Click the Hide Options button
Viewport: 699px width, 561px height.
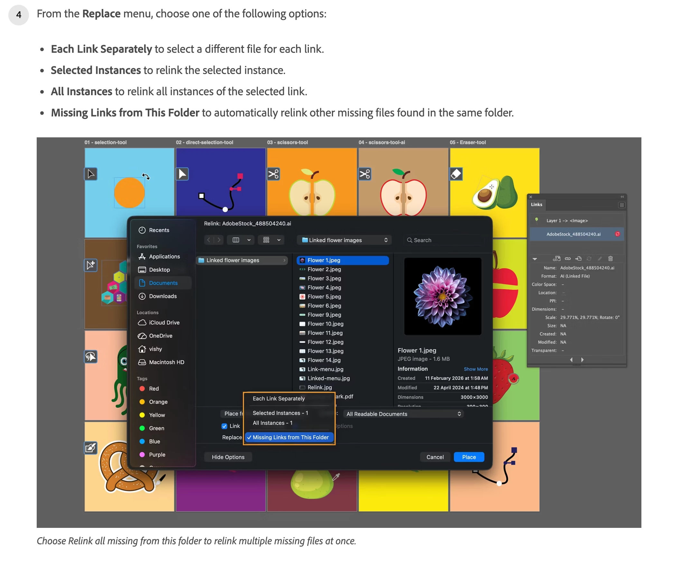[x=228, y=457]
